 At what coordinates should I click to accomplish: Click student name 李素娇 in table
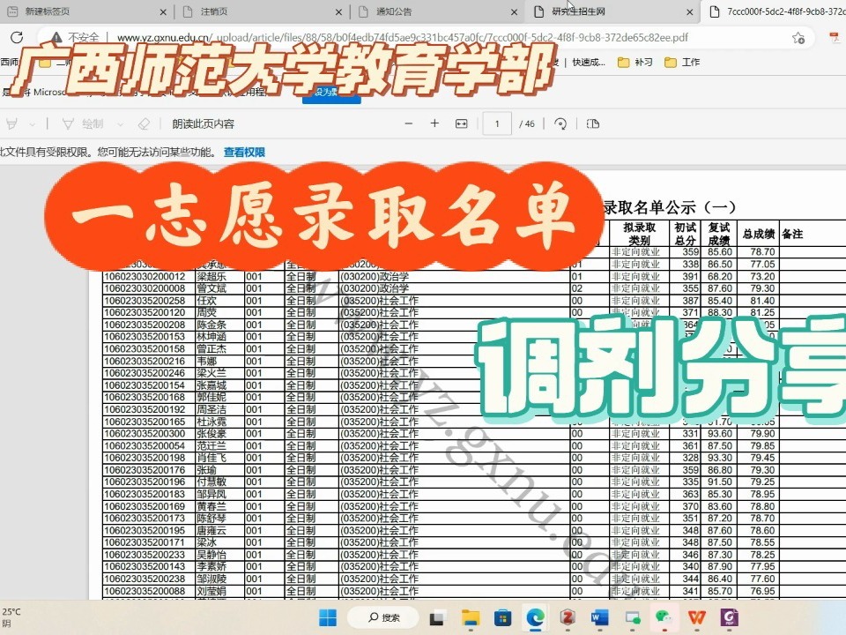(211, 566)
